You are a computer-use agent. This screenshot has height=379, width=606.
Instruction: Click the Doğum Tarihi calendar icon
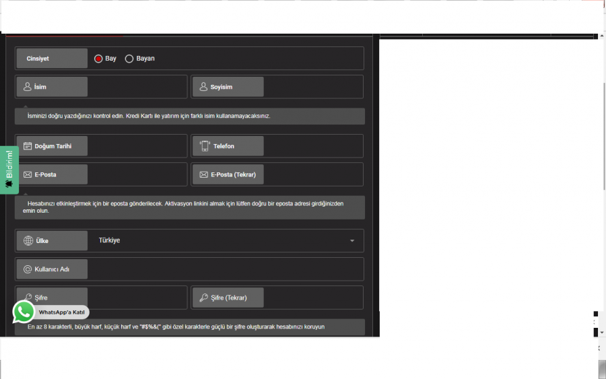point(28,146)
